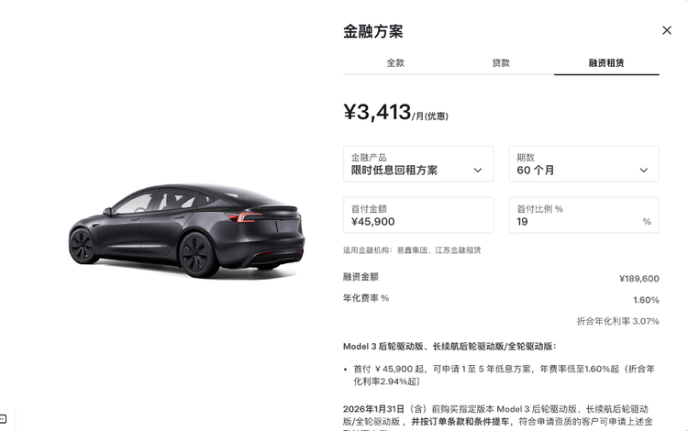Open the chat bubble icon at the bottom left

3,419
